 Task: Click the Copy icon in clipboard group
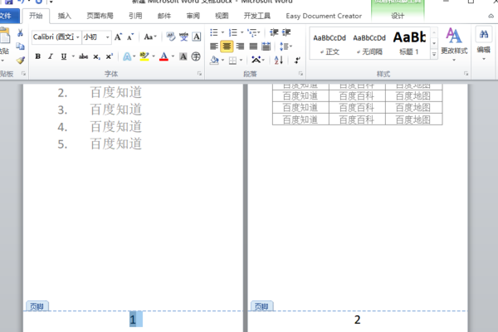(x=20, y=46)
